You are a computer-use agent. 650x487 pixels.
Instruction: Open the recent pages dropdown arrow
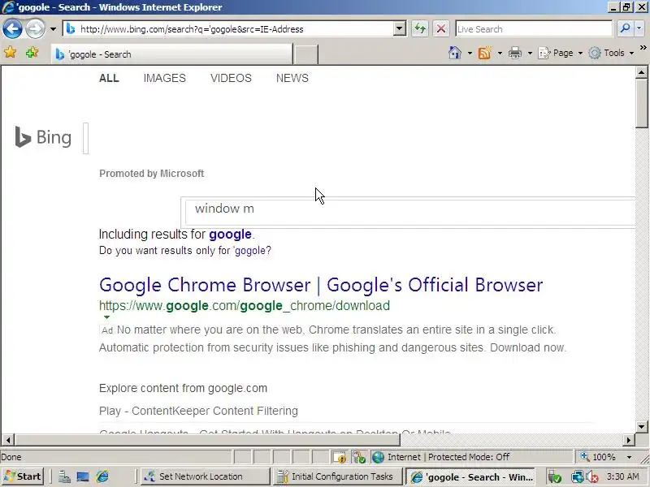(x=53, y=29)
